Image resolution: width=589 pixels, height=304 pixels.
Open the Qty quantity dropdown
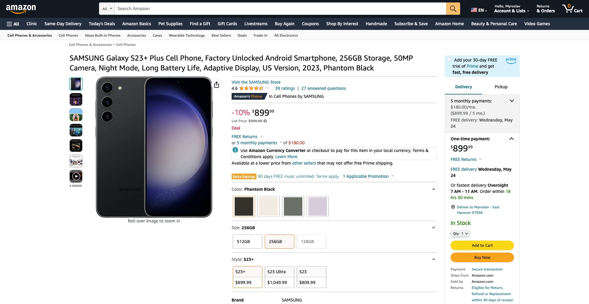tap(460, 234)
